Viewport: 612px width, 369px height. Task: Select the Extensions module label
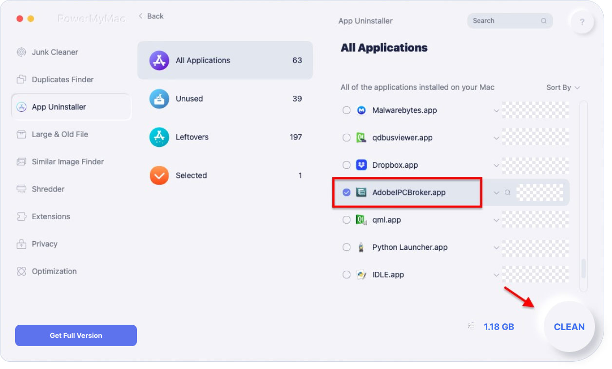(x=51, y=216)
